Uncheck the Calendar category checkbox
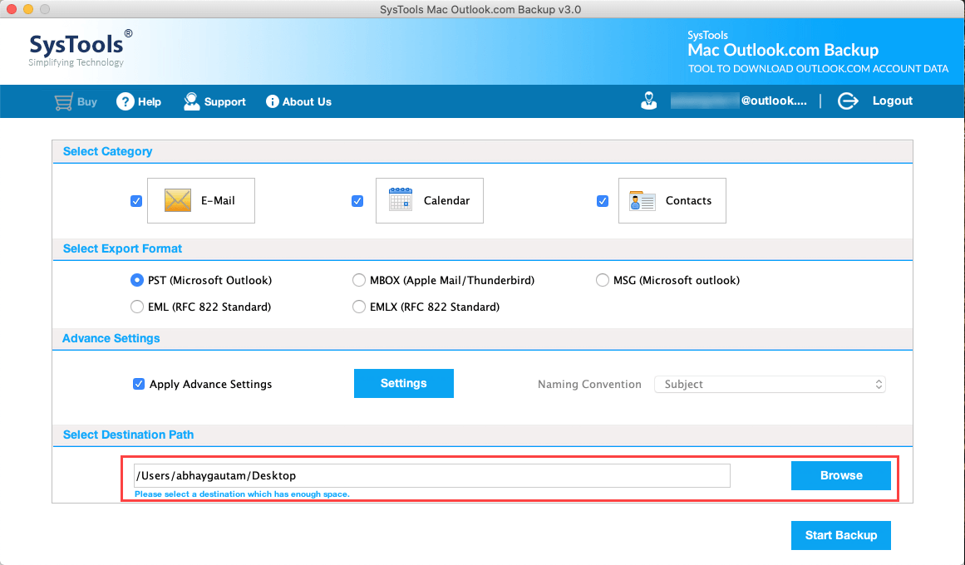Viewport: 965px width, 565px height. 357,201
